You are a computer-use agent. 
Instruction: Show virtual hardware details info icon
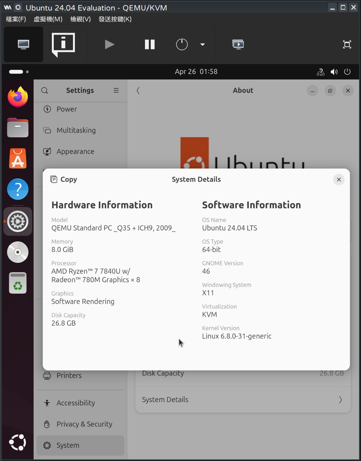tap(63, 44)
